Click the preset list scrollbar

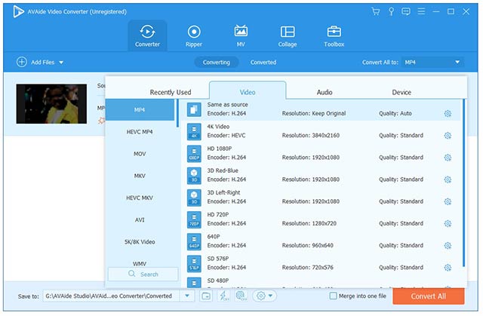[463, 183]
